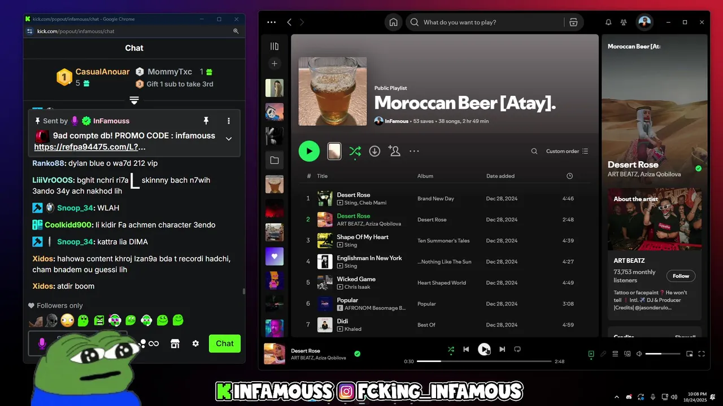Sort tracks by Album column

tap(425, 176)
